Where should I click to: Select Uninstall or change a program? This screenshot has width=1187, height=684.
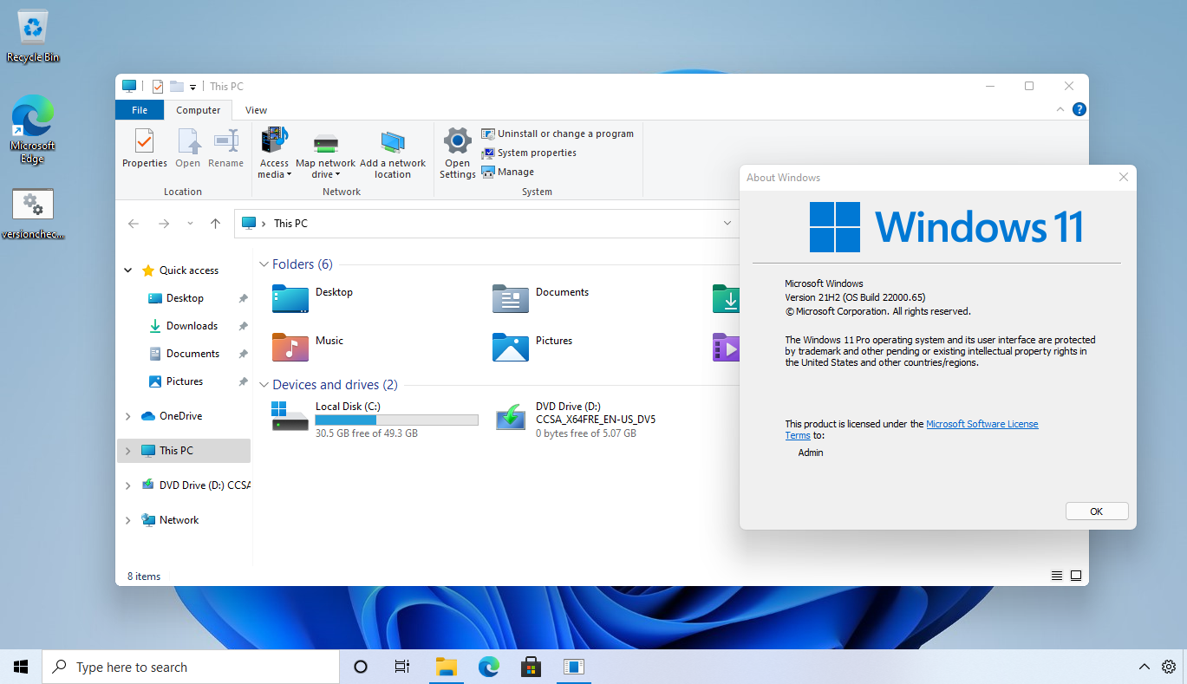[558, 134]
